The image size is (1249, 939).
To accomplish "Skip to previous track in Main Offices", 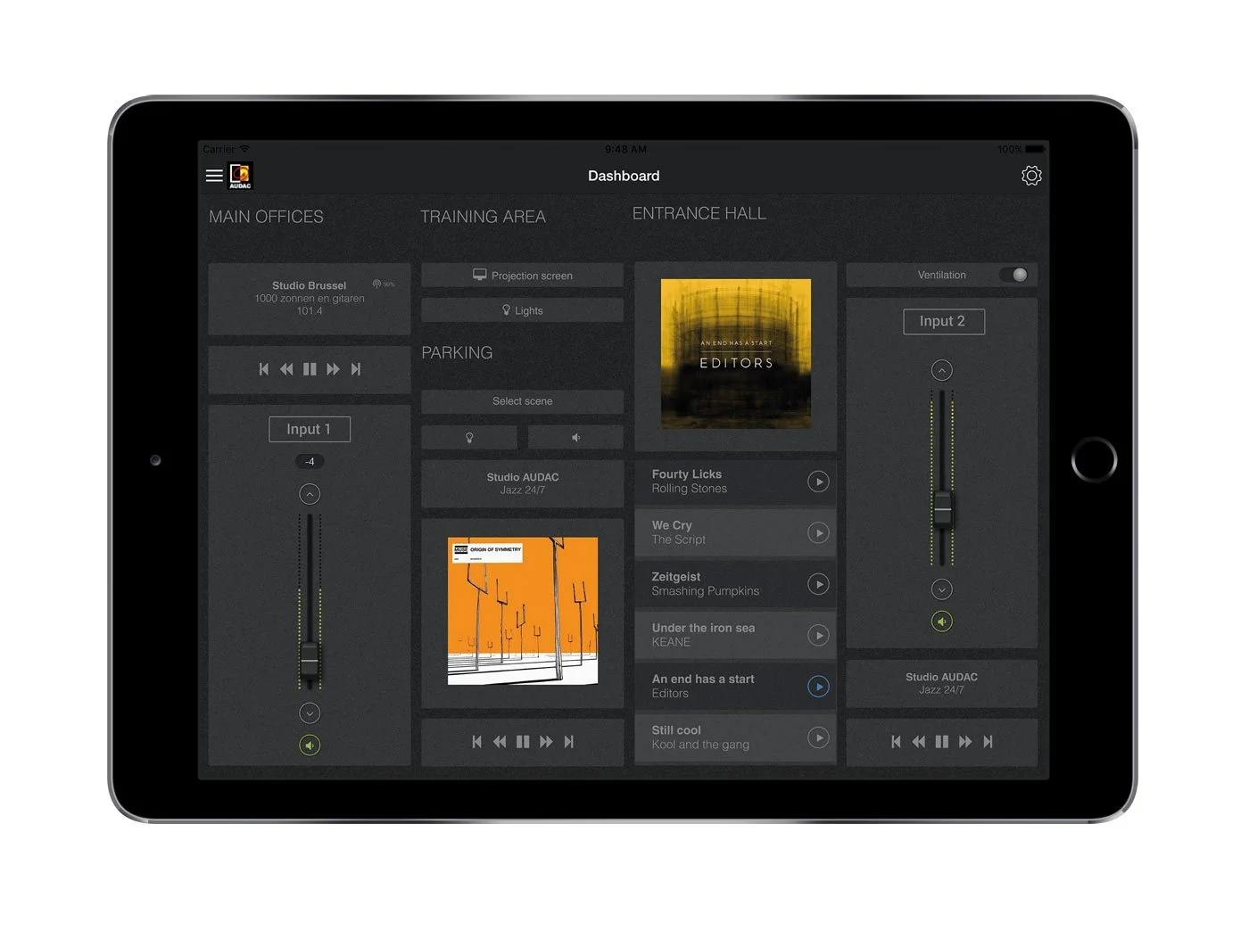I will [x=263, y=369].
